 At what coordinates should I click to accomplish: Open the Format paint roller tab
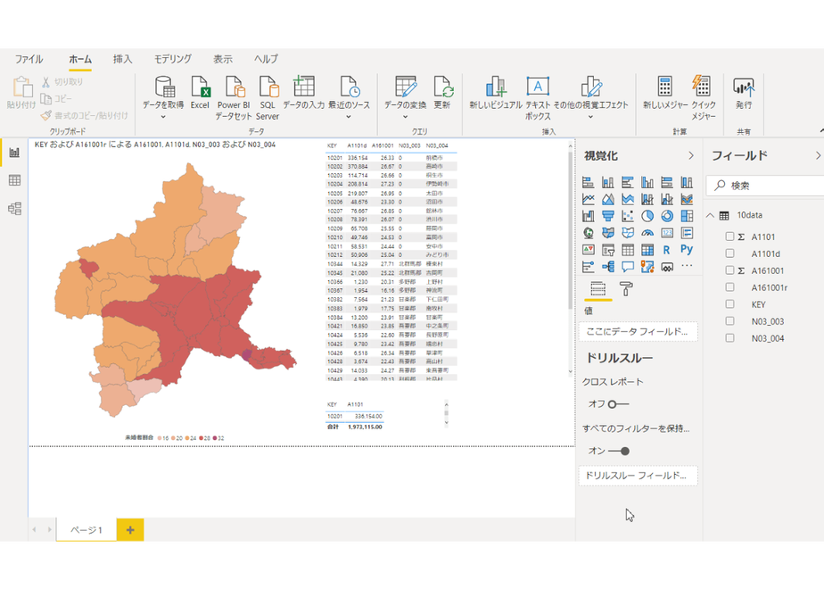coord(626,289)
